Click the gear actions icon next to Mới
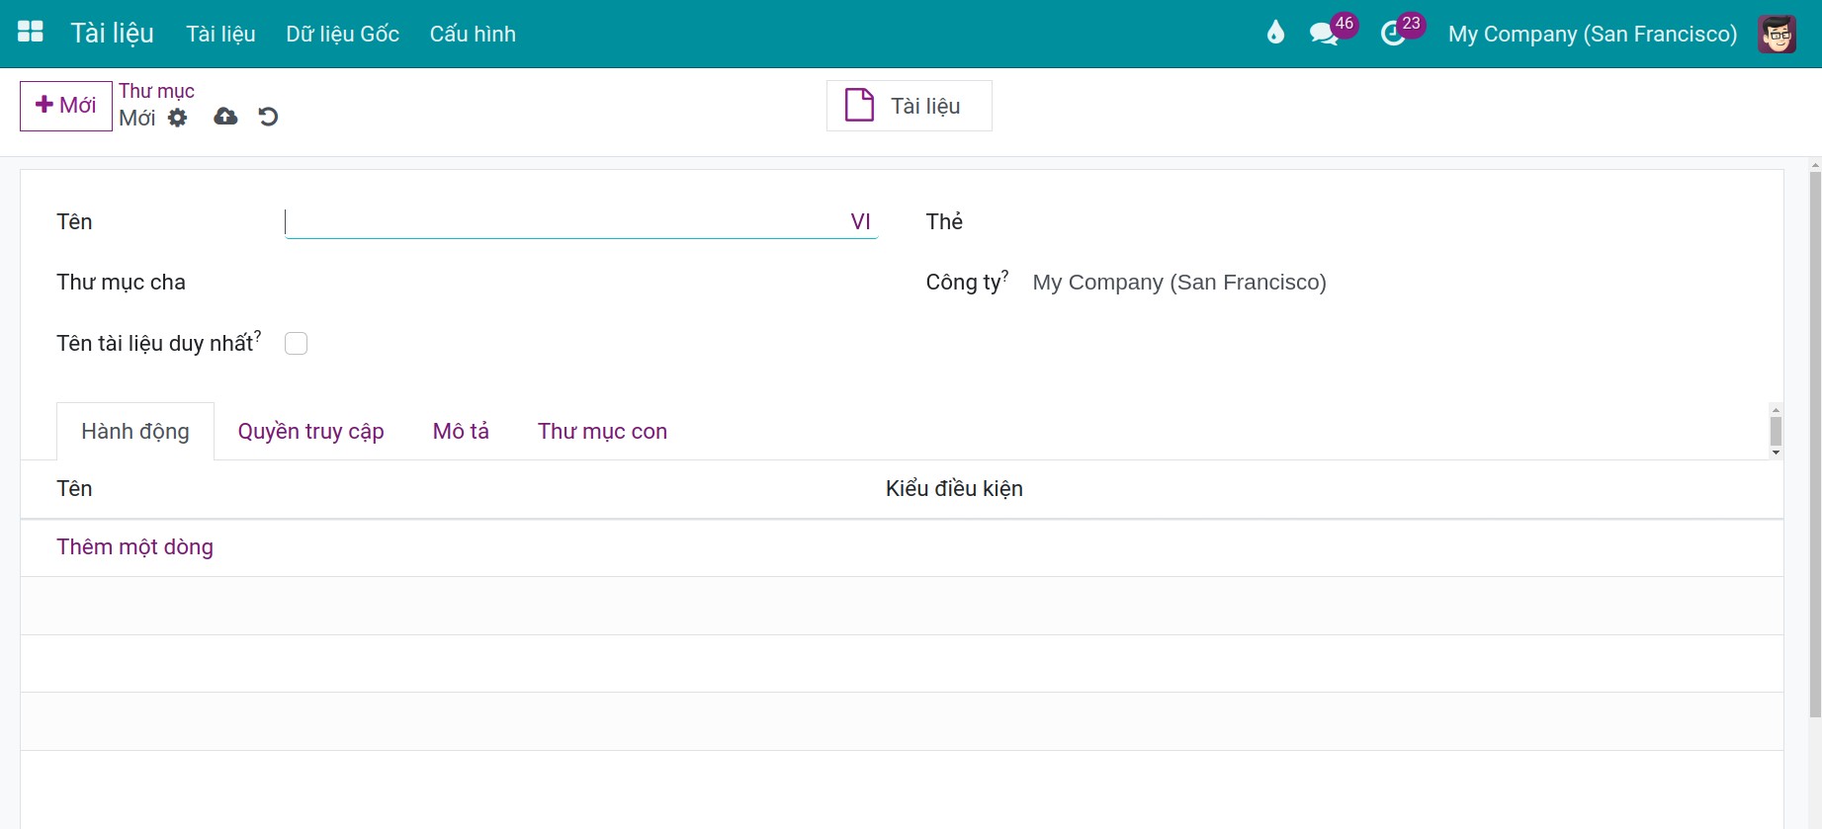Screen dimensions: 1822x829 coord(177,118)
